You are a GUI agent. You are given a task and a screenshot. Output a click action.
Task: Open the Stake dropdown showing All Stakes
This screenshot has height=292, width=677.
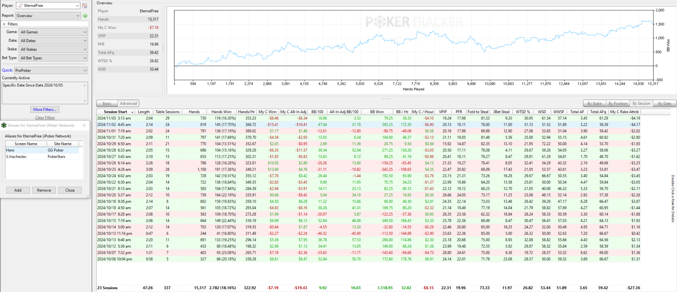pos(53,49)
